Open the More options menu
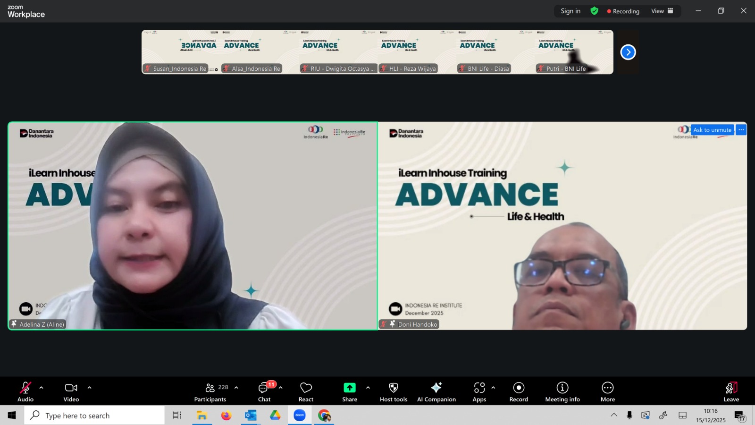The image size is (755, 425). point(607,392)
